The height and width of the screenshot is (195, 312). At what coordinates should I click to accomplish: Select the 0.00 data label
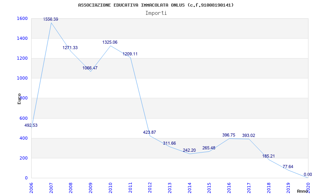point(308,174)
